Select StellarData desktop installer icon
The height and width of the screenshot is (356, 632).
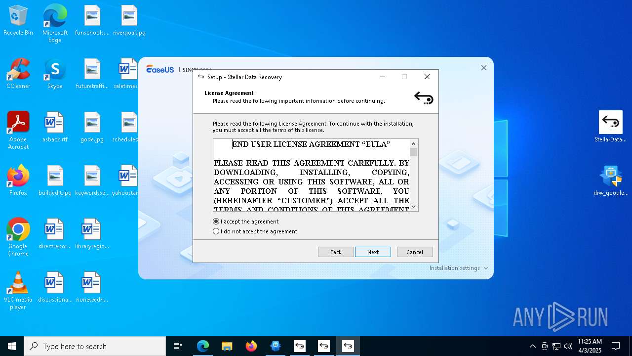pos(611,127)
